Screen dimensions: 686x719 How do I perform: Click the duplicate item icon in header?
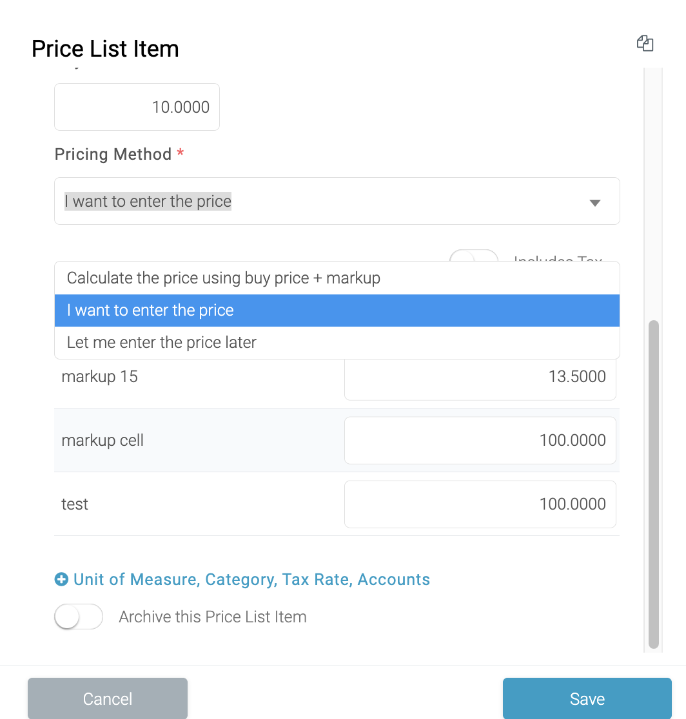(645, 44)
